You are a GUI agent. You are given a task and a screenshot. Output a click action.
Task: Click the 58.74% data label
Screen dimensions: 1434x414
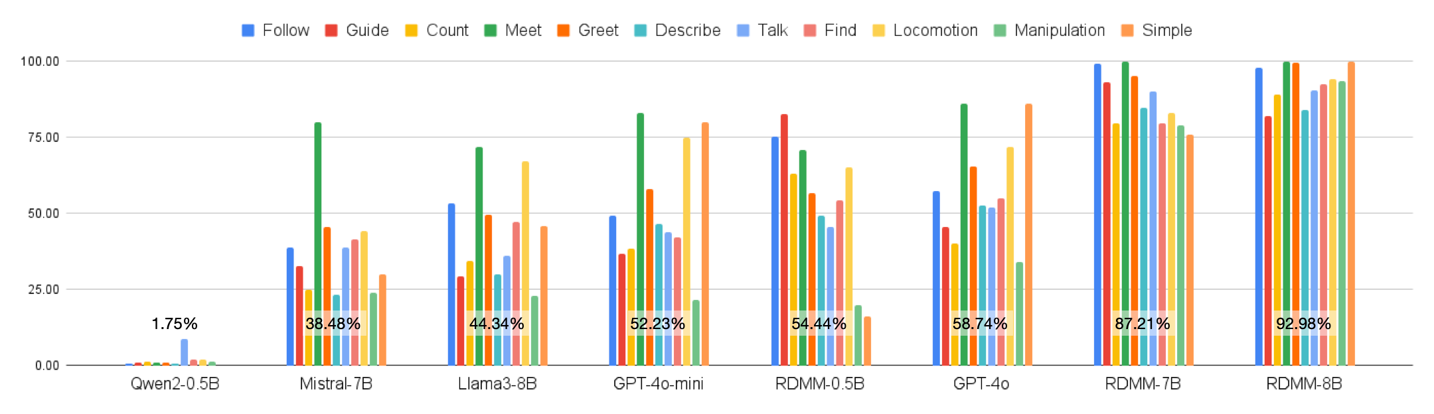[x=980, y=324]
